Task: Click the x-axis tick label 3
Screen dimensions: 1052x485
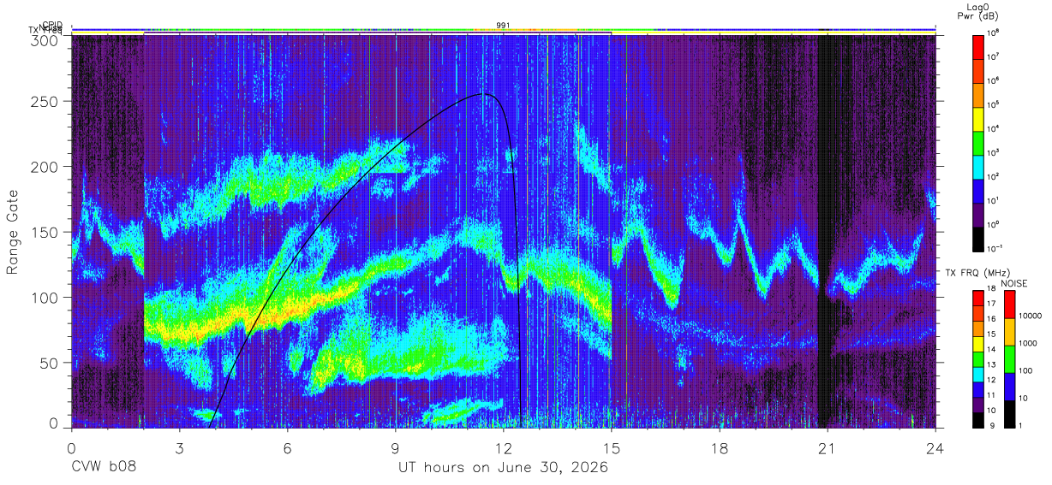Action: (x=179, y=448)
